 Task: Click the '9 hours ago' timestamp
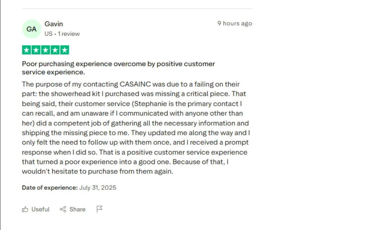[234, 23]
